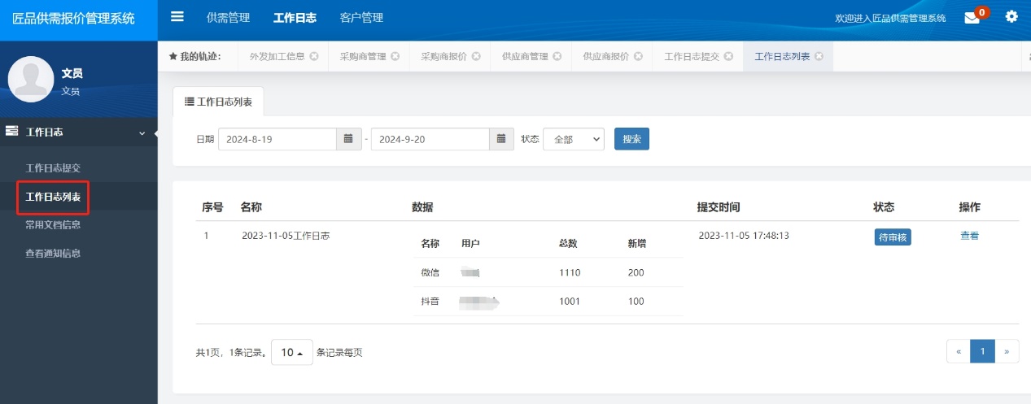The width and height of the screenshot is (1031, 404).
Task: Close the 工作日志列表 tab
Action: click(819, 56)
